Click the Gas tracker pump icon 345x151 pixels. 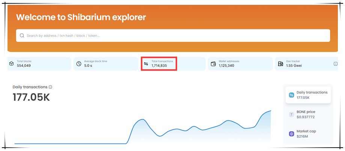(280, 64)
